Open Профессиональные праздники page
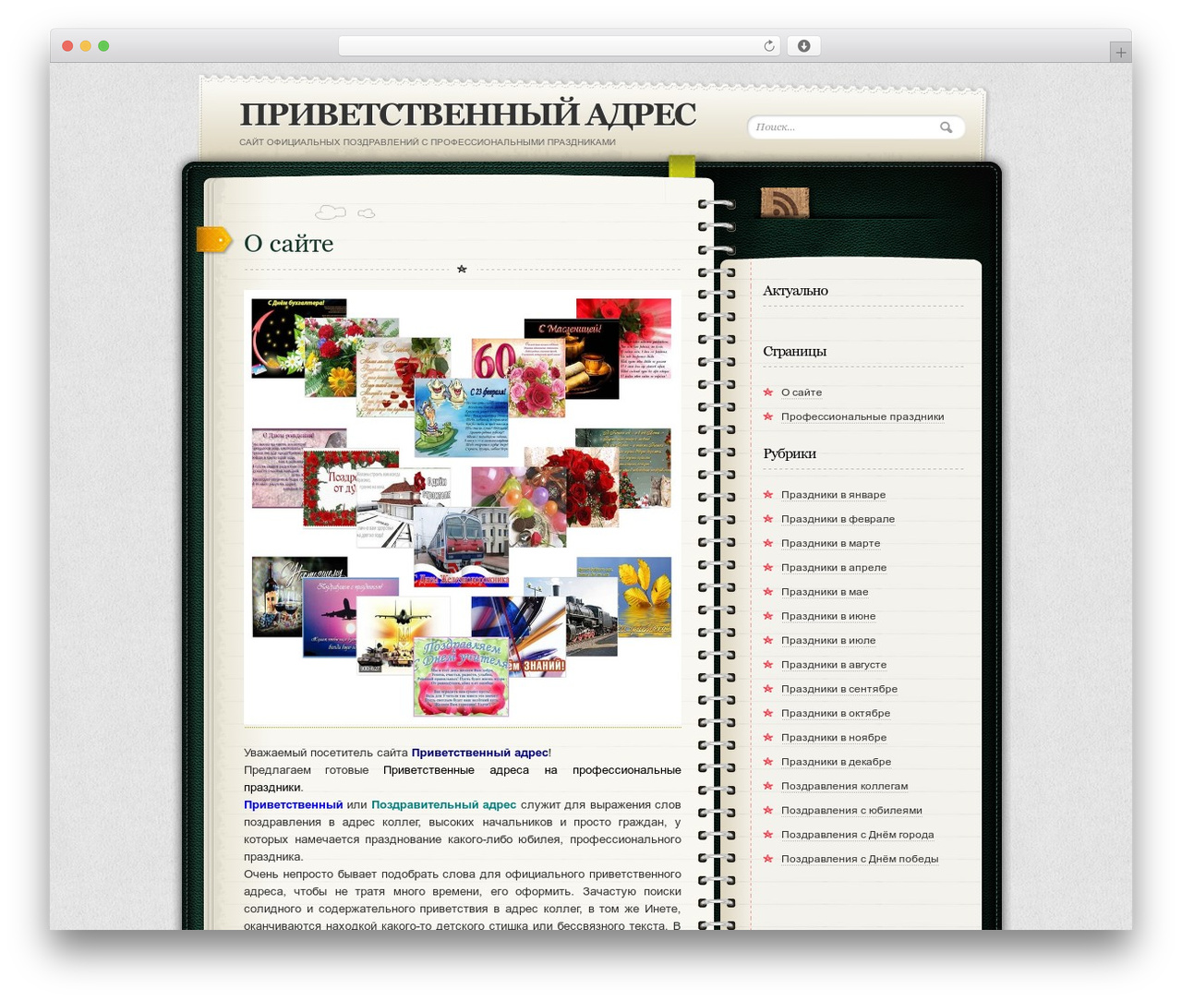 click(x=862, y=416)
